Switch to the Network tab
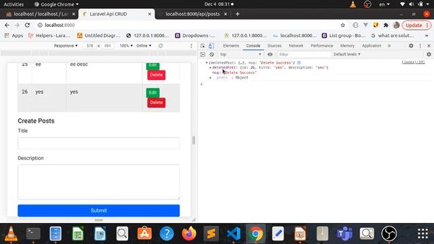 [x=296, y=46]
